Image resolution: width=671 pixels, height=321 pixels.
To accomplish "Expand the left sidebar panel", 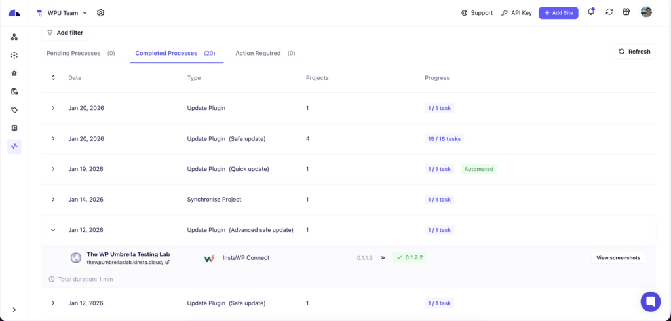I will (14, 309).
